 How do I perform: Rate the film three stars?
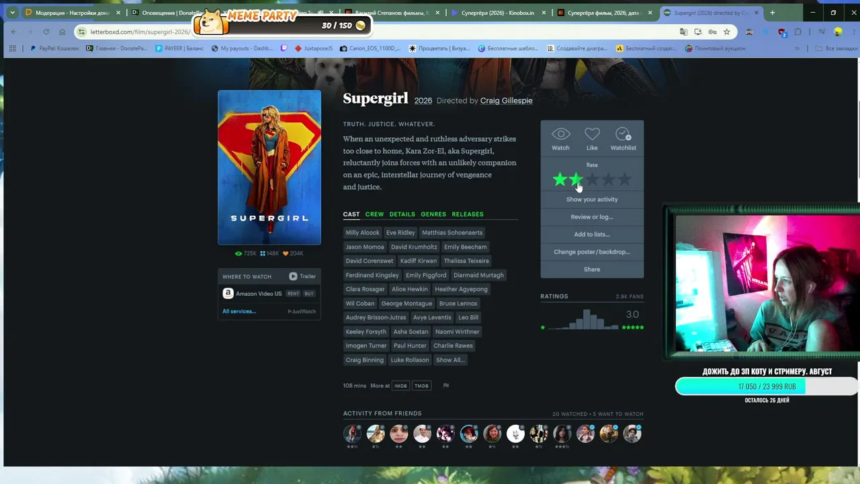(592, 179)
